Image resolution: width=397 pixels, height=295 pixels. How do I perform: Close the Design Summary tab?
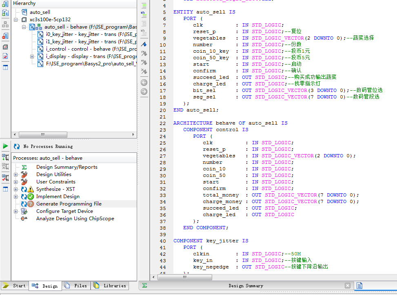(x=347, y=286)
